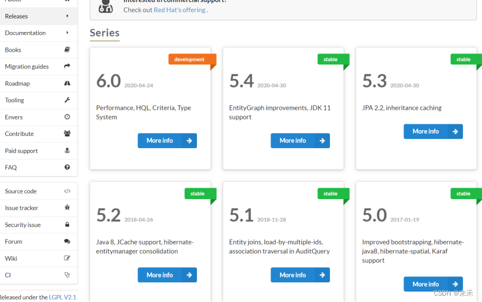The image size is (482, 302).
Task: Click the 5.0 version heading
Action: point(375,215)
